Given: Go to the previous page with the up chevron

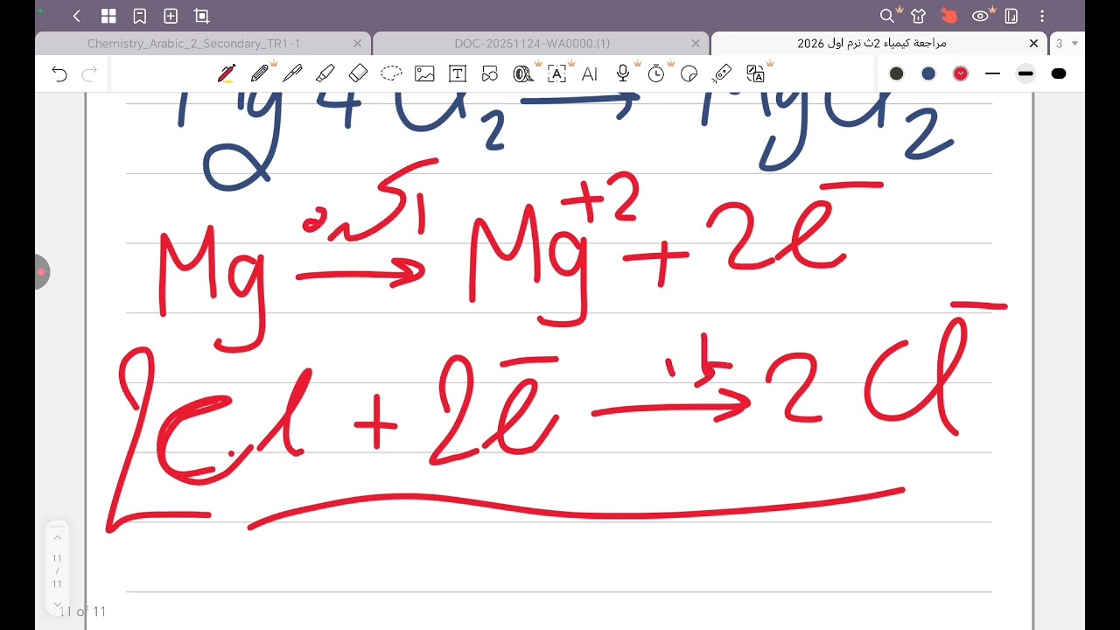Looking at the screenshot, I should click(57, 537).
